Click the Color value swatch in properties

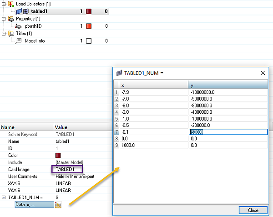pos(58,156)
